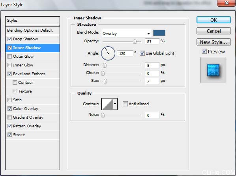This screenshot has height=176, width=236.
Task: Click the Cancel button
Action: [214, 31]
